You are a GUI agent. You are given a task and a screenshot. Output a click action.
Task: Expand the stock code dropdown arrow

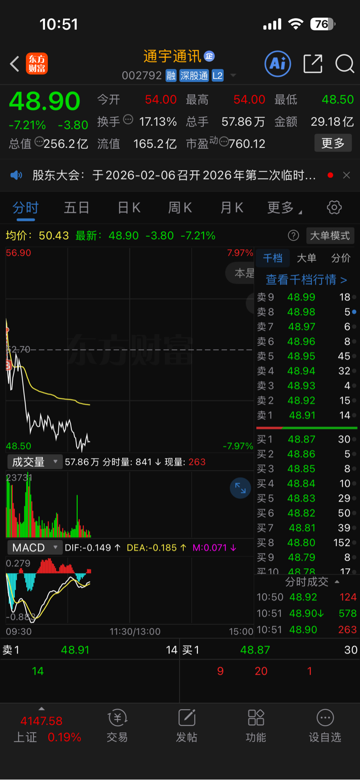tap(233, 76)
